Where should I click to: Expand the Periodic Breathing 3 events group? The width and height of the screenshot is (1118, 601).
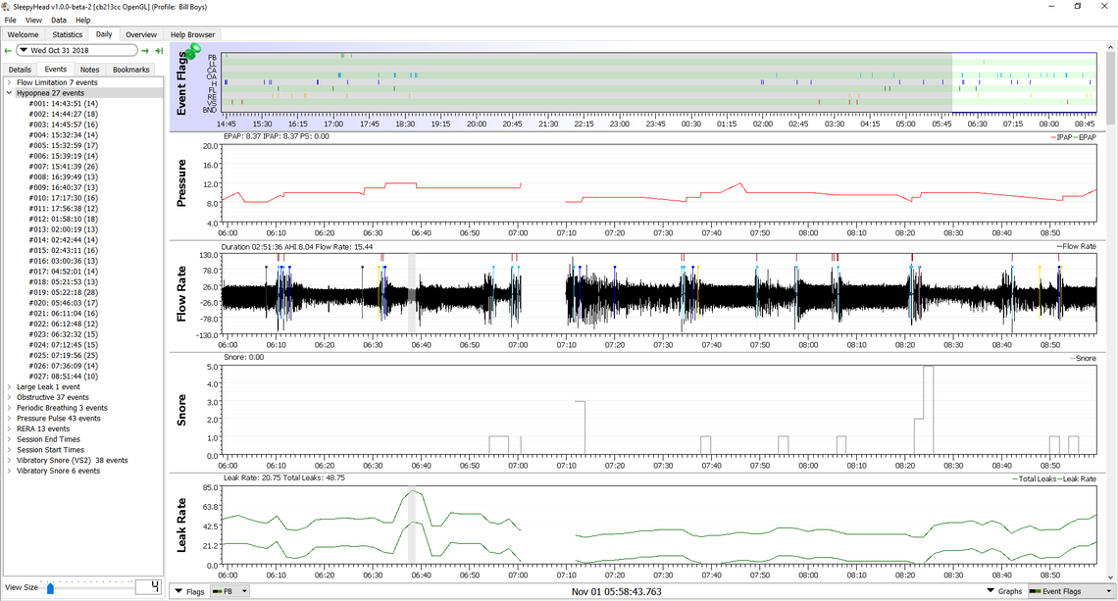[x=9, y=408]
